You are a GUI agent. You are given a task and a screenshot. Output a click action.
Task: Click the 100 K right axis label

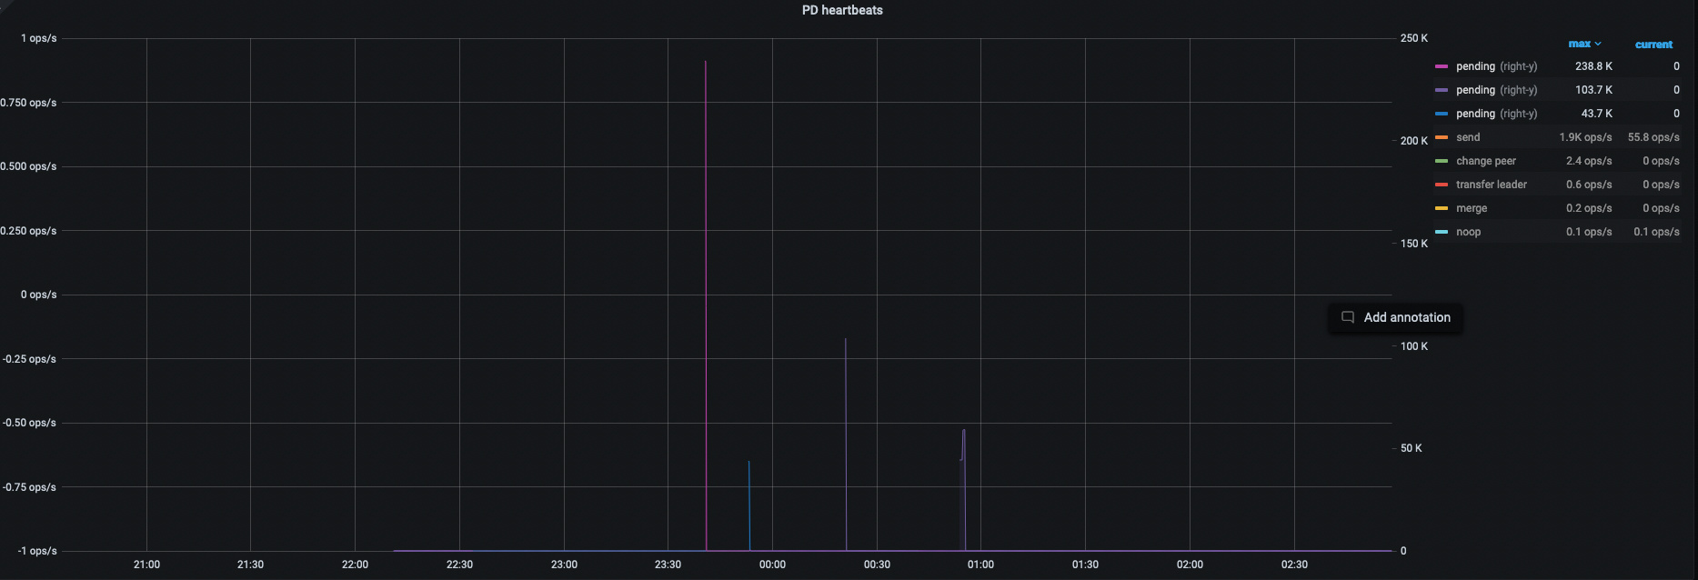1414,346
